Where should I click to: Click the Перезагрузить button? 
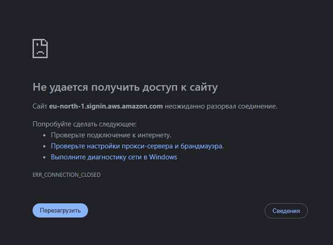60,210
